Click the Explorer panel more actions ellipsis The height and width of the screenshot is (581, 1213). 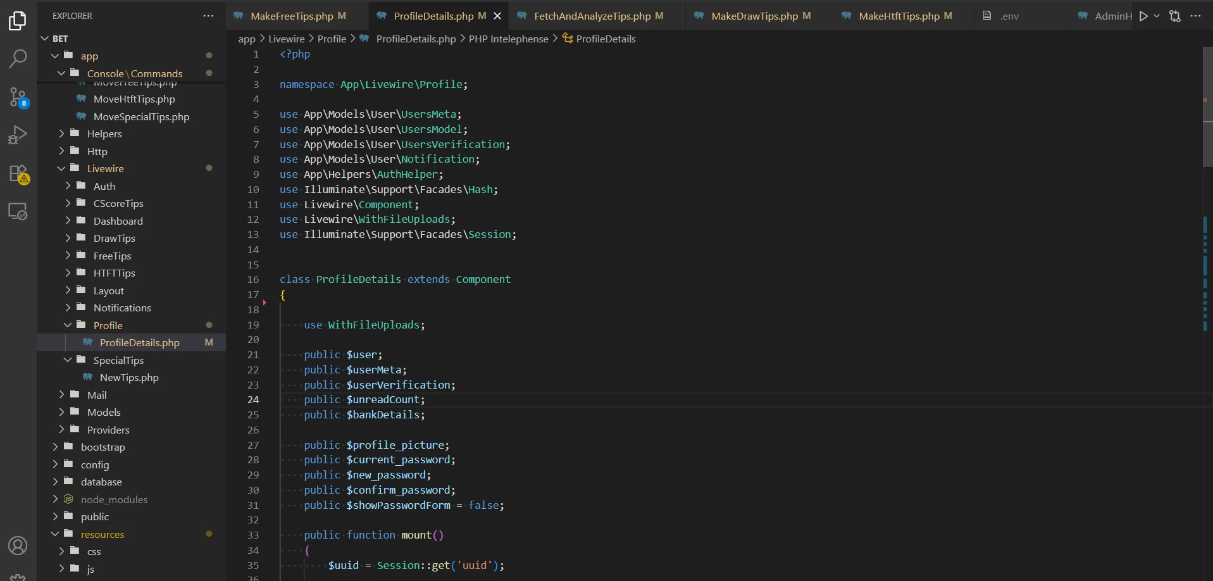[208, 16]
